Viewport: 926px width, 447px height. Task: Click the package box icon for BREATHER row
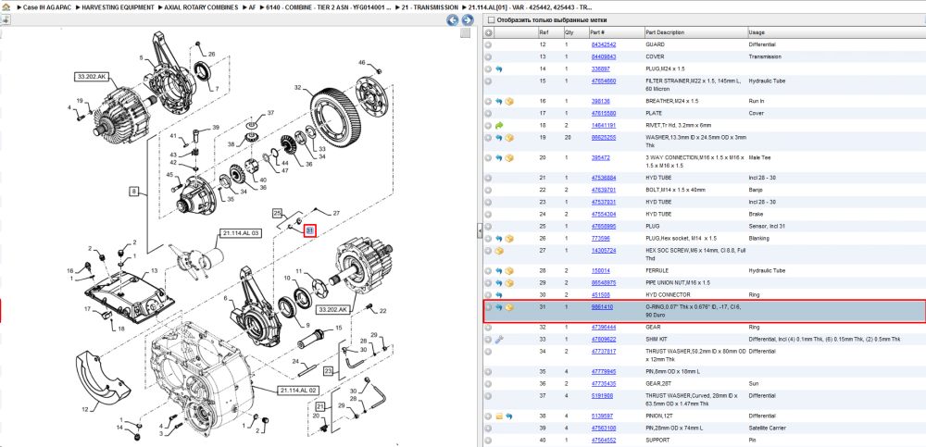(x=509, y=101)
